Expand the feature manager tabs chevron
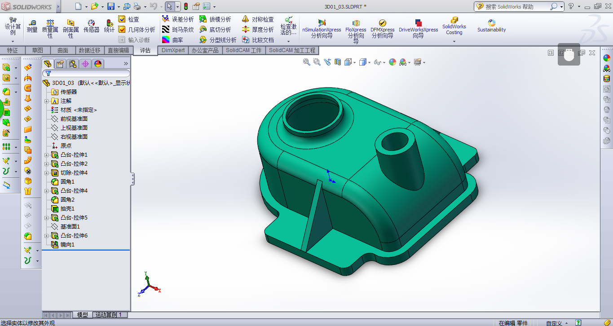613x326 pixels. point(126,64)
